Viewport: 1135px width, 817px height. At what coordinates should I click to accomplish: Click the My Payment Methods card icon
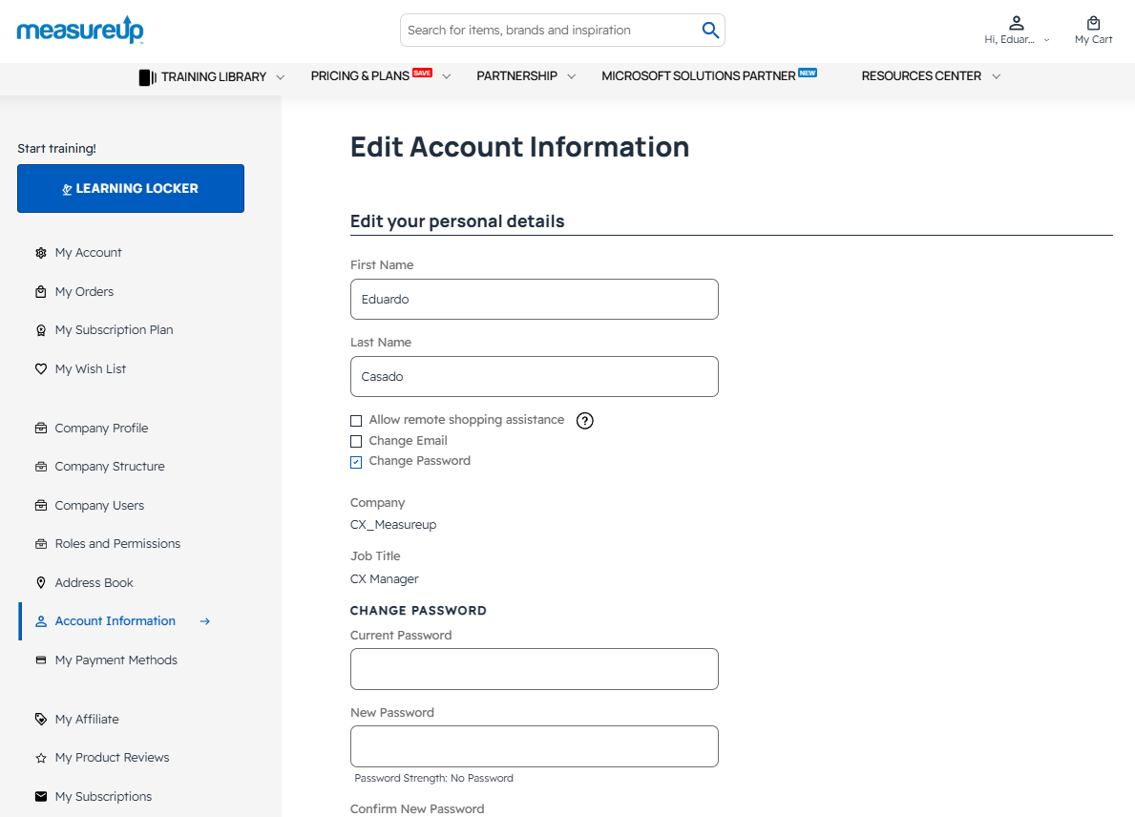41,660
